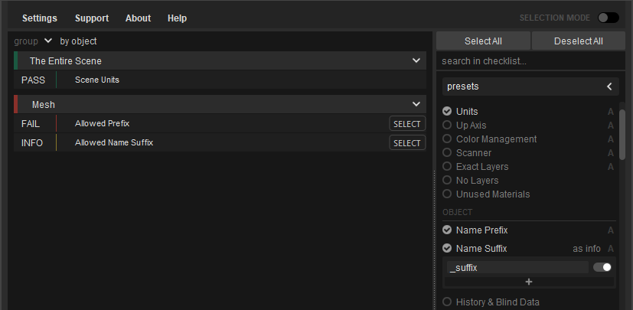Open the group by dropdown arrow

48,41
